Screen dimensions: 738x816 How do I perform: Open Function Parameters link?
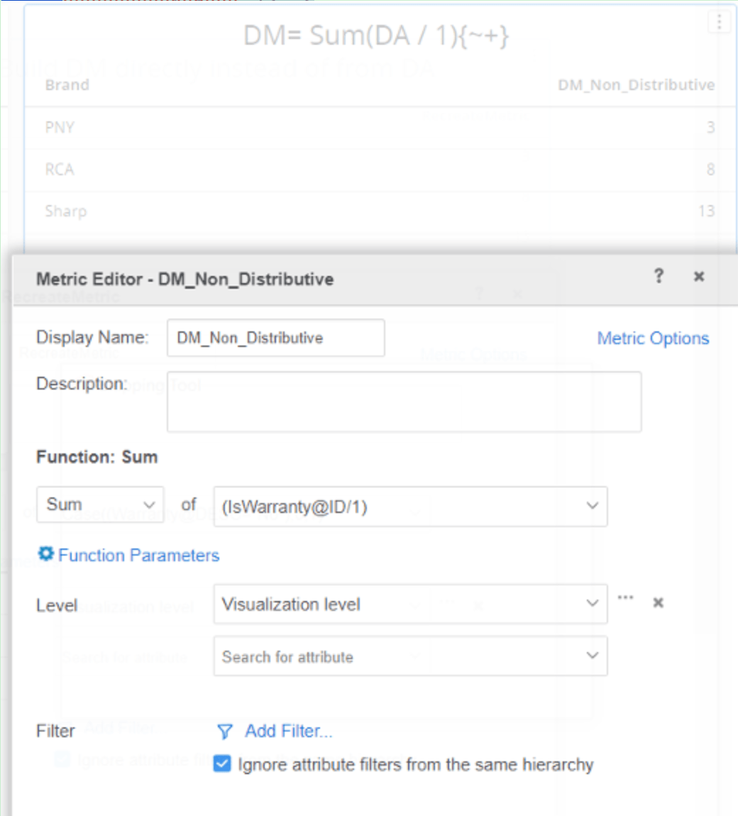[139, 555]
